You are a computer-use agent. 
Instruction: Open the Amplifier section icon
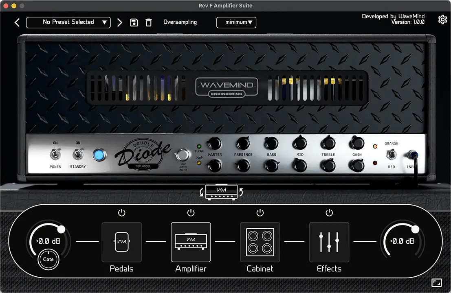point(191,242)
